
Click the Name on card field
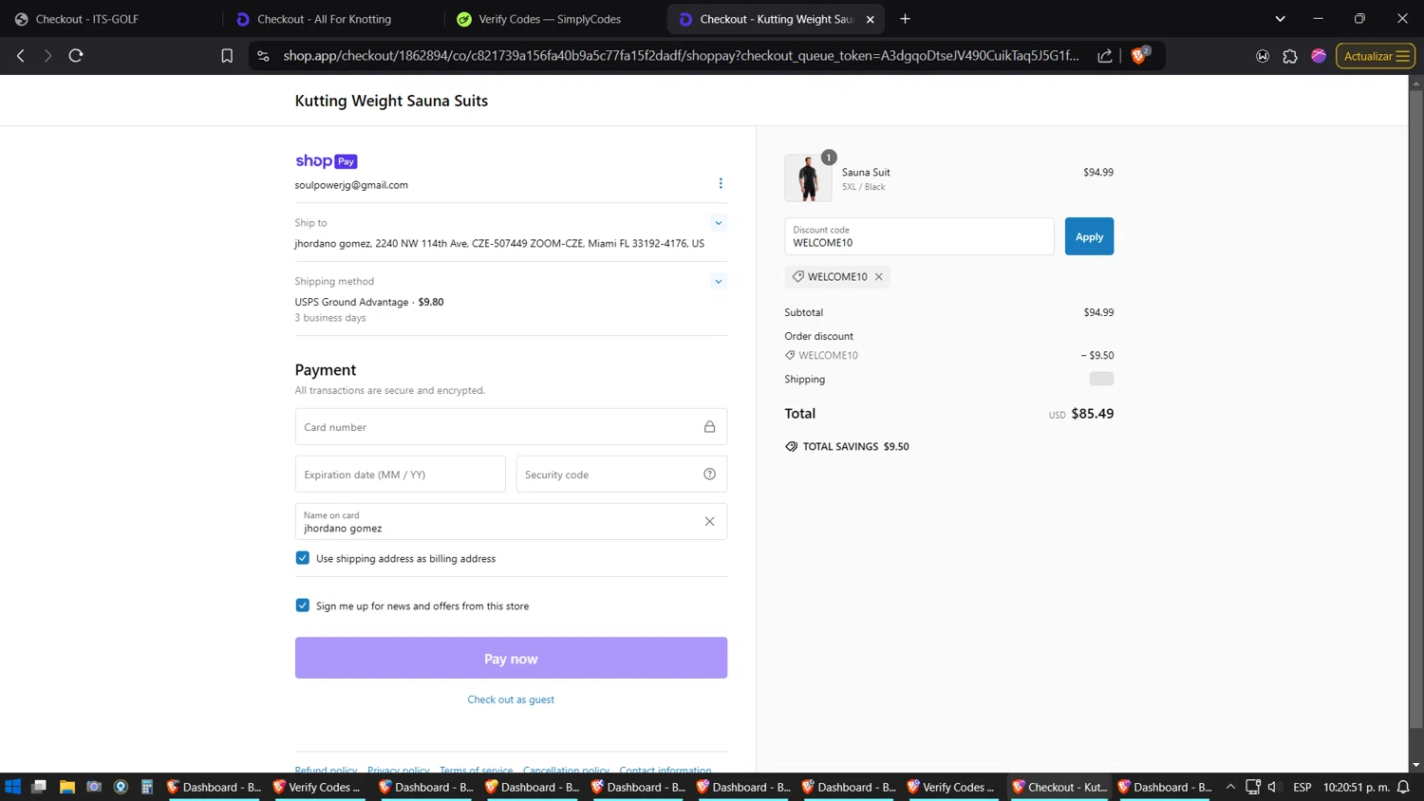(511, 521)
